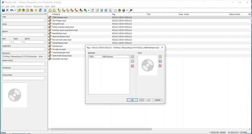Select file Der Flieger.mp3 in the list
Screen dimensions: 252x134
tap(59, 21)
